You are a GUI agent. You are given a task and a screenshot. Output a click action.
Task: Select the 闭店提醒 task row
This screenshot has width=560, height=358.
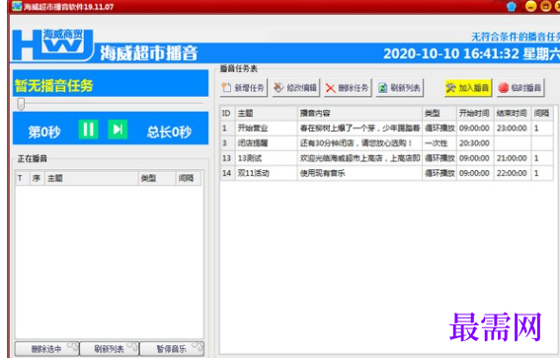pyautogui.click(x=386, y=143)
